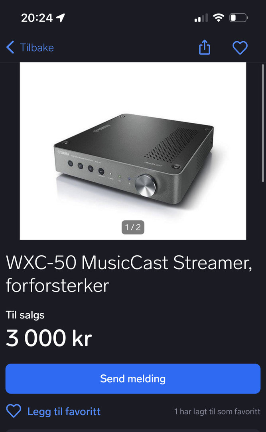Go back via Tilbake link
The height and width of the screenshot is (432, 266).
[37, 47]
